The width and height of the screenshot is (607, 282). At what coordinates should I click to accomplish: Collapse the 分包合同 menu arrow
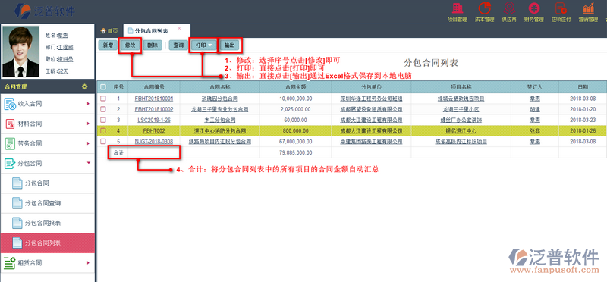(88, 163)
